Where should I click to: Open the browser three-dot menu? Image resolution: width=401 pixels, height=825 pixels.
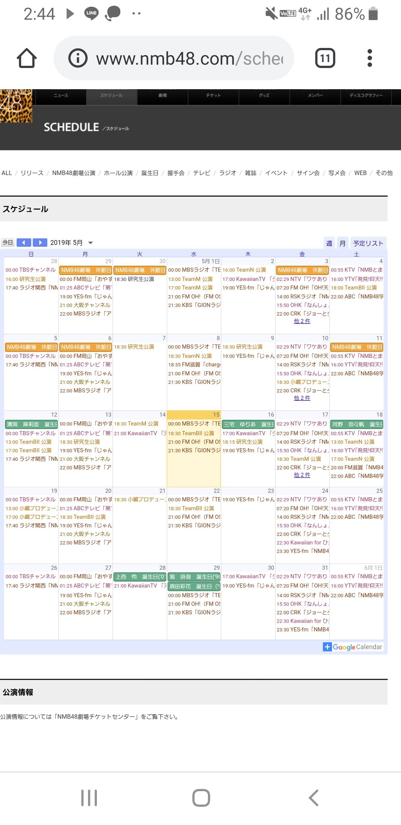[x=369, y=58]
